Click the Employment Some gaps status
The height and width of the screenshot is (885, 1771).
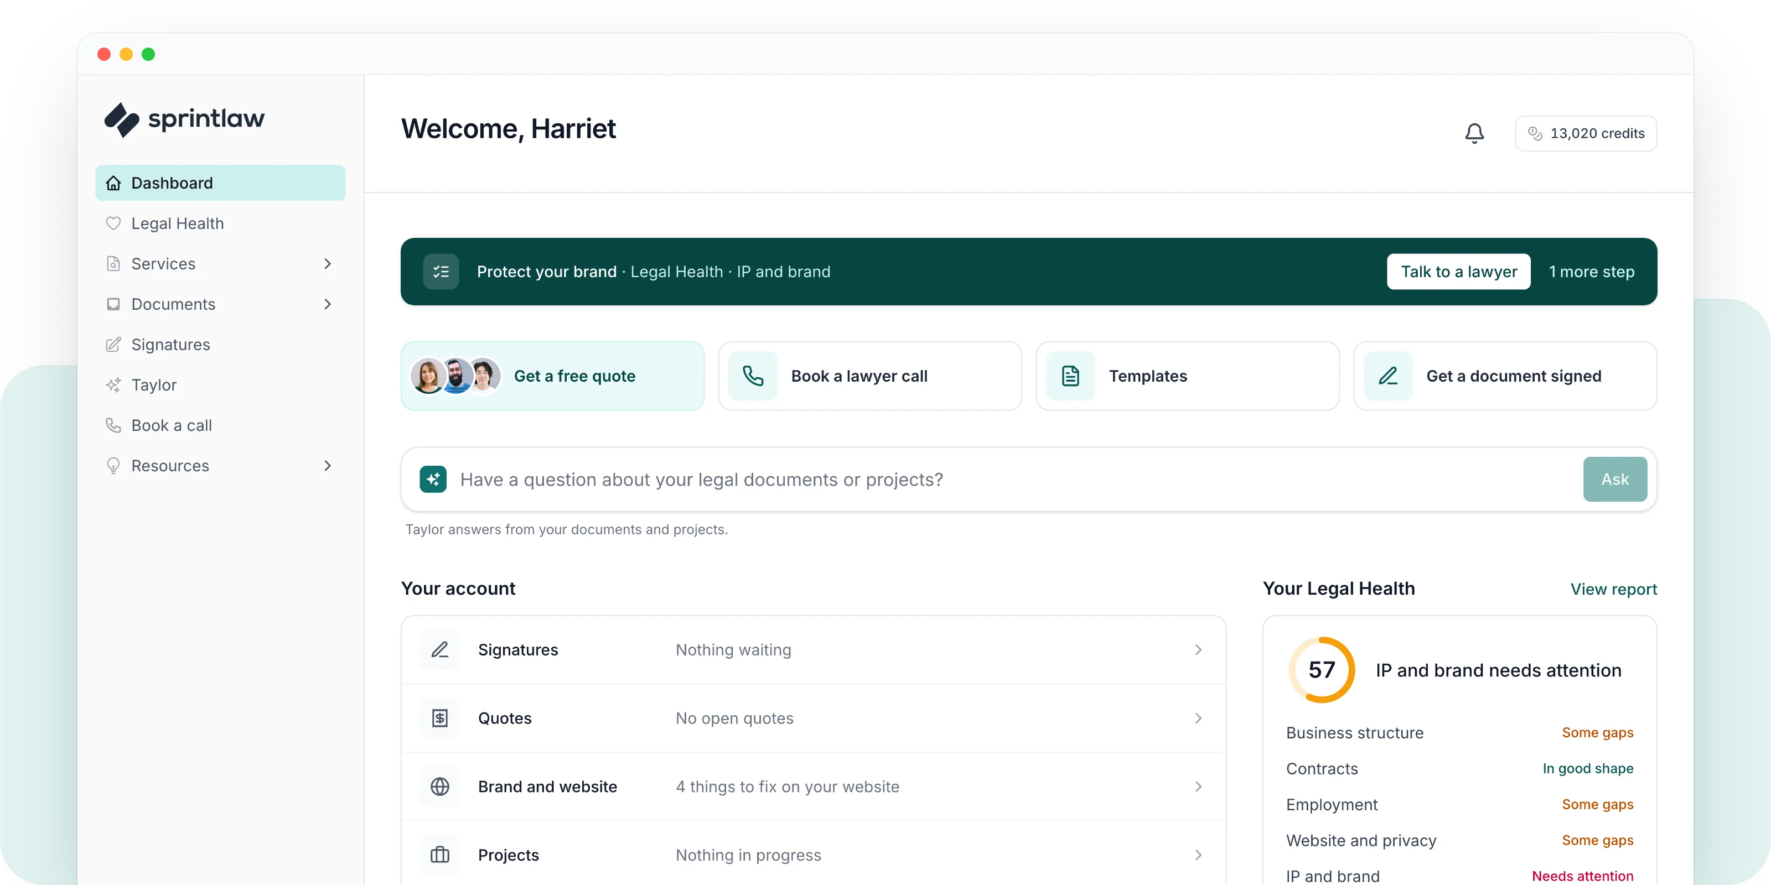(x=1597, y=804)
